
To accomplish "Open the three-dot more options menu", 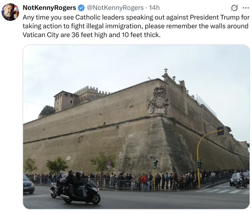I will [246, 8].
